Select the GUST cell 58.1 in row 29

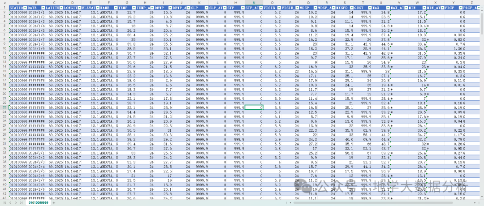(363, 135)
